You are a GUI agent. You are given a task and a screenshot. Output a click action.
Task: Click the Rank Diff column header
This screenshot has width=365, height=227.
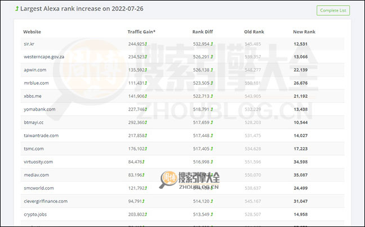coord(203,32)
